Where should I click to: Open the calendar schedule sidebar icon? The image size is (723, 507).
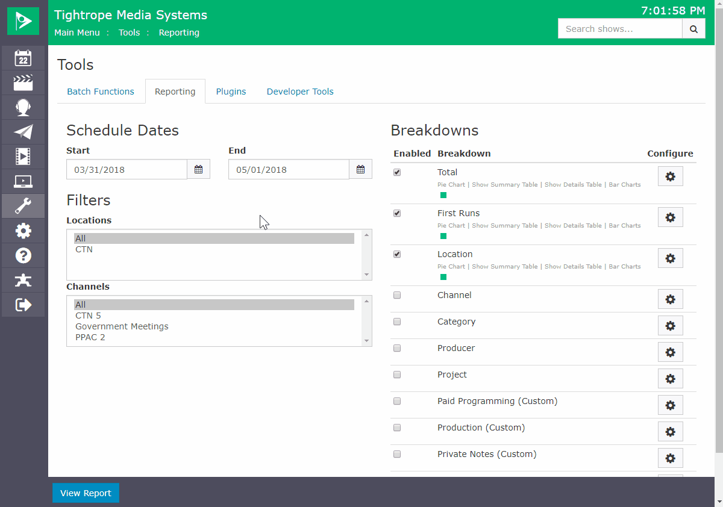click(23, 58)
